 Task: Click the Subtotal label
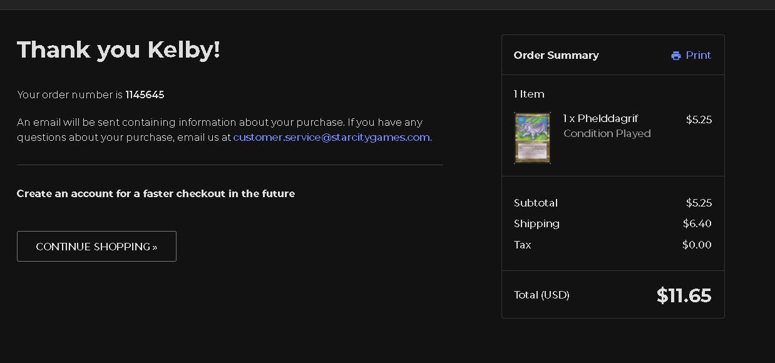pyautogui.click(x=535, y=203)
